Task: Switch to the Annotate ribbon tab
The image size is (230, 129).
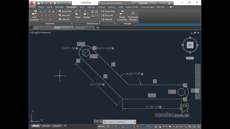Action: (x=59, y=7)
